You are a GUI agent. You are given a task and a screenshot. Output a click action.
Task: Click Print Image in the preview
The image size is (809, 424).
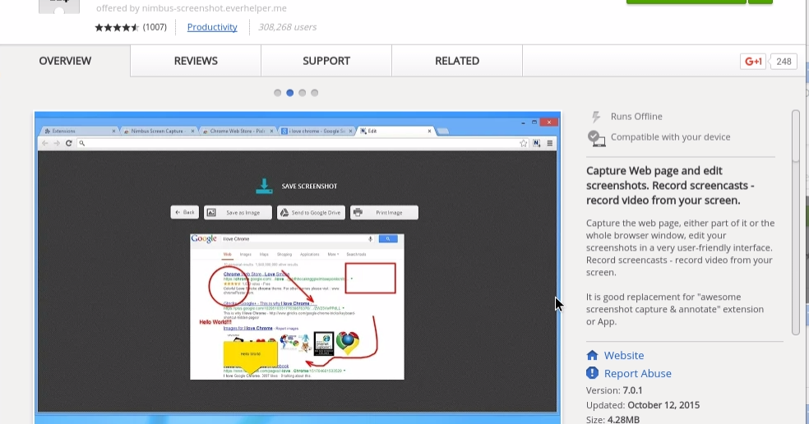point(385,213)
